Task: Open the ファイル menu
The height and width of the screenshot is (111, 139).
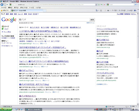Action: tap(4, 8)
